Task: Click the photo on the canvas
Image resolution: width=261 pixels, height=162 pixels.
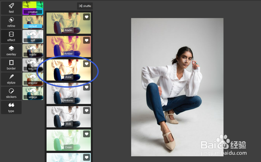Action: click(177, 87)
